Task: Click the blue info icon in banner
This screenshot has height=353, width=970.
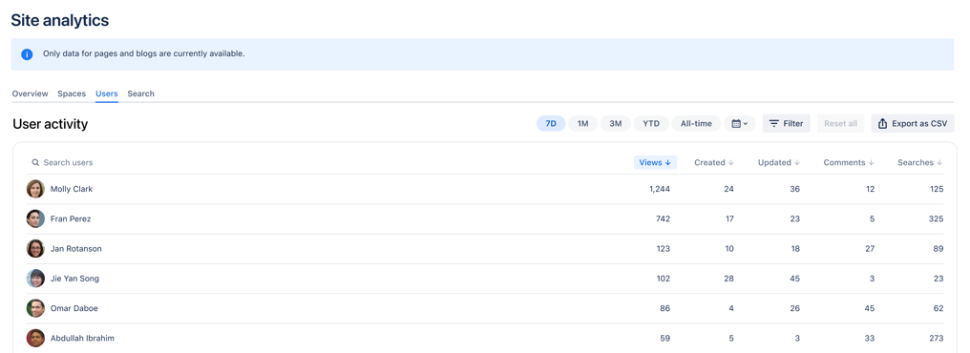Action: (28, 54)
